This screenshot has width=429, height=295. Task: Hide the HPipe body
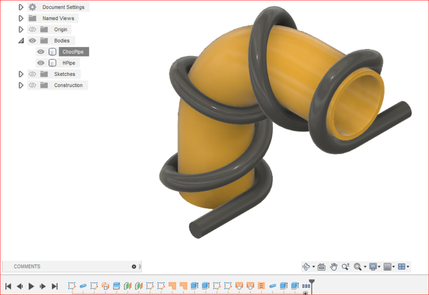41,63
